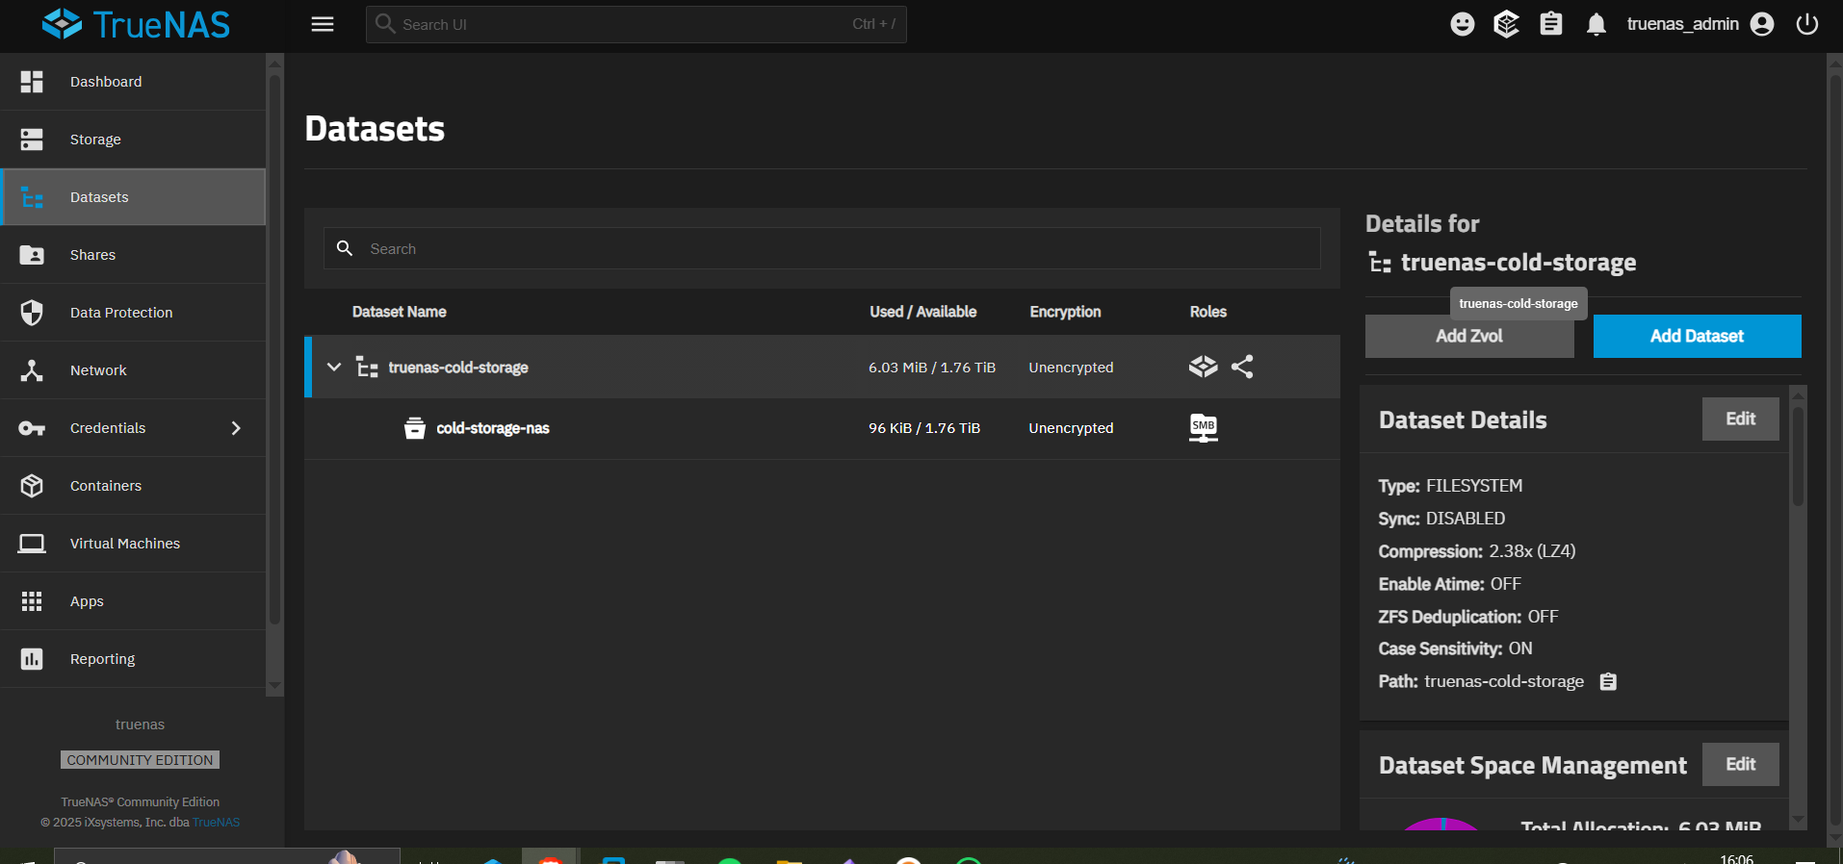
Task: Select the cold-storage-nas dataset row
Action: click(x=822, y=428)
